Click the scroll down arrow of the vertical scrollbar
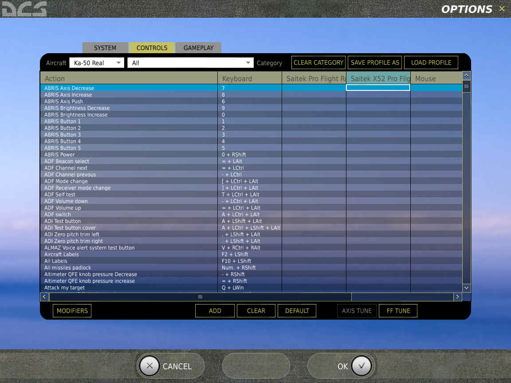 466,288
